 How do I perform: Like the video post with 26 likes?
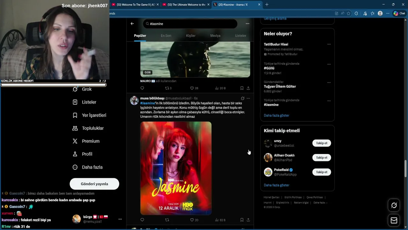pos(194,88)
